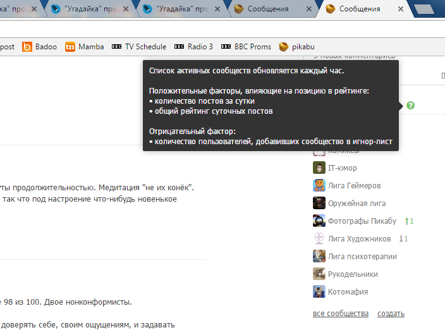Click the IT-юмор community avatar

[319, 168]
